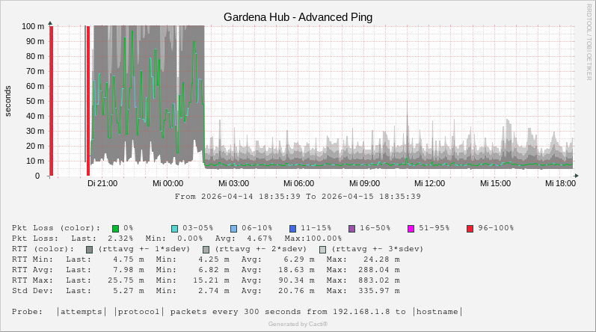Select the purple 16-50% loss swatch
The image size is (596, 332).
click(351, 228)
